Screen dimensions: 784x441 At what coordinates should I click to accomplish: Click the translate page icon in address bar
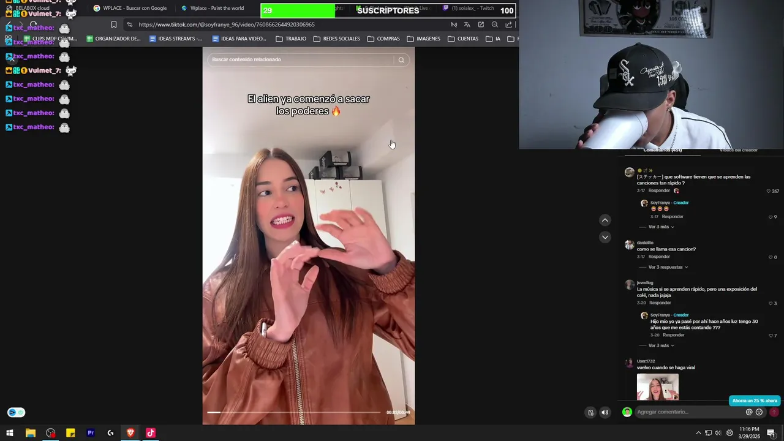coord(467,24)
